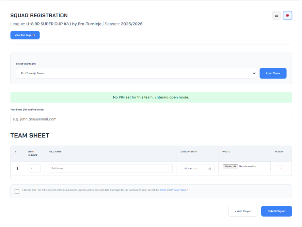302x227 pixels.
Task: Expand the team selection chevron arrow
Action: (x=254, y=73)
